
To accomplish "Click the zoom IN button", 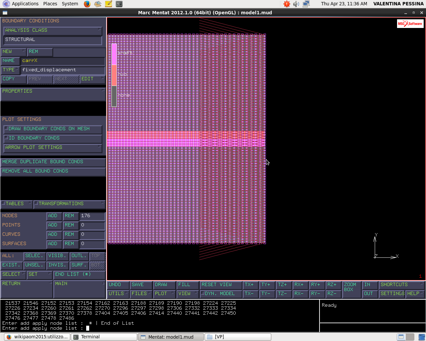I will [x=370, y=285].
